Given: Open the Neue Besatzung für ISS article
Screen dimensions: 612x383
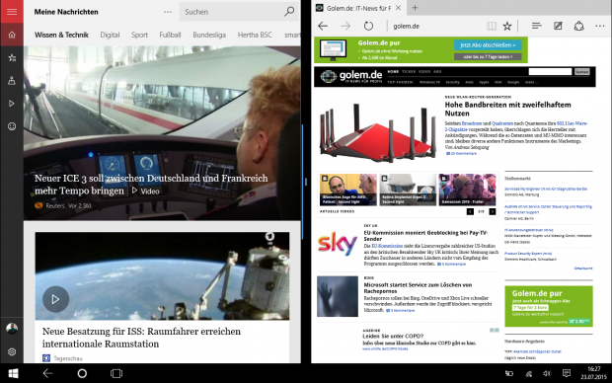Looking at the screenshot, I should pyautogui.click(x=141, y=338).
